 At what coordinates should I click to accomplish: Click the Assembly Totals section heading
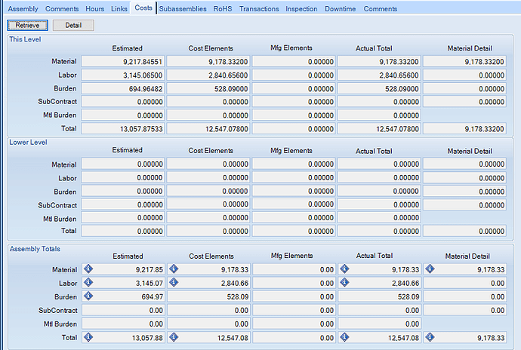tap(35, 249)
